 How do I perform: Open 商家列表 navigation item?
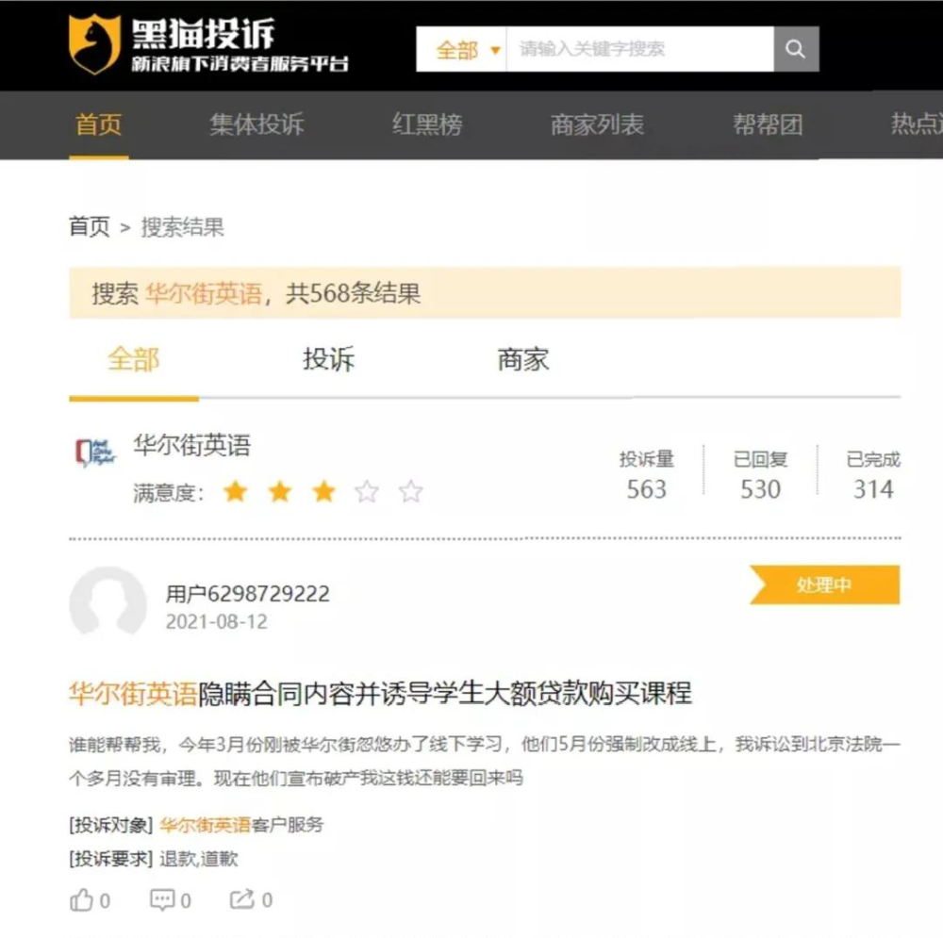click(597, 125)
